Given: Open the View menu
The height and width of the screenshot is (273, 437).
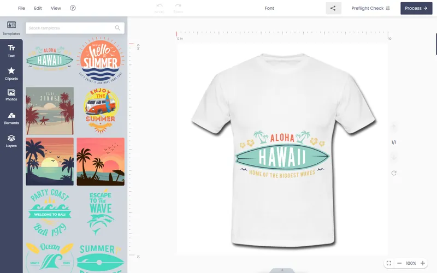Looking at the screenshot, I should point(56,8).
